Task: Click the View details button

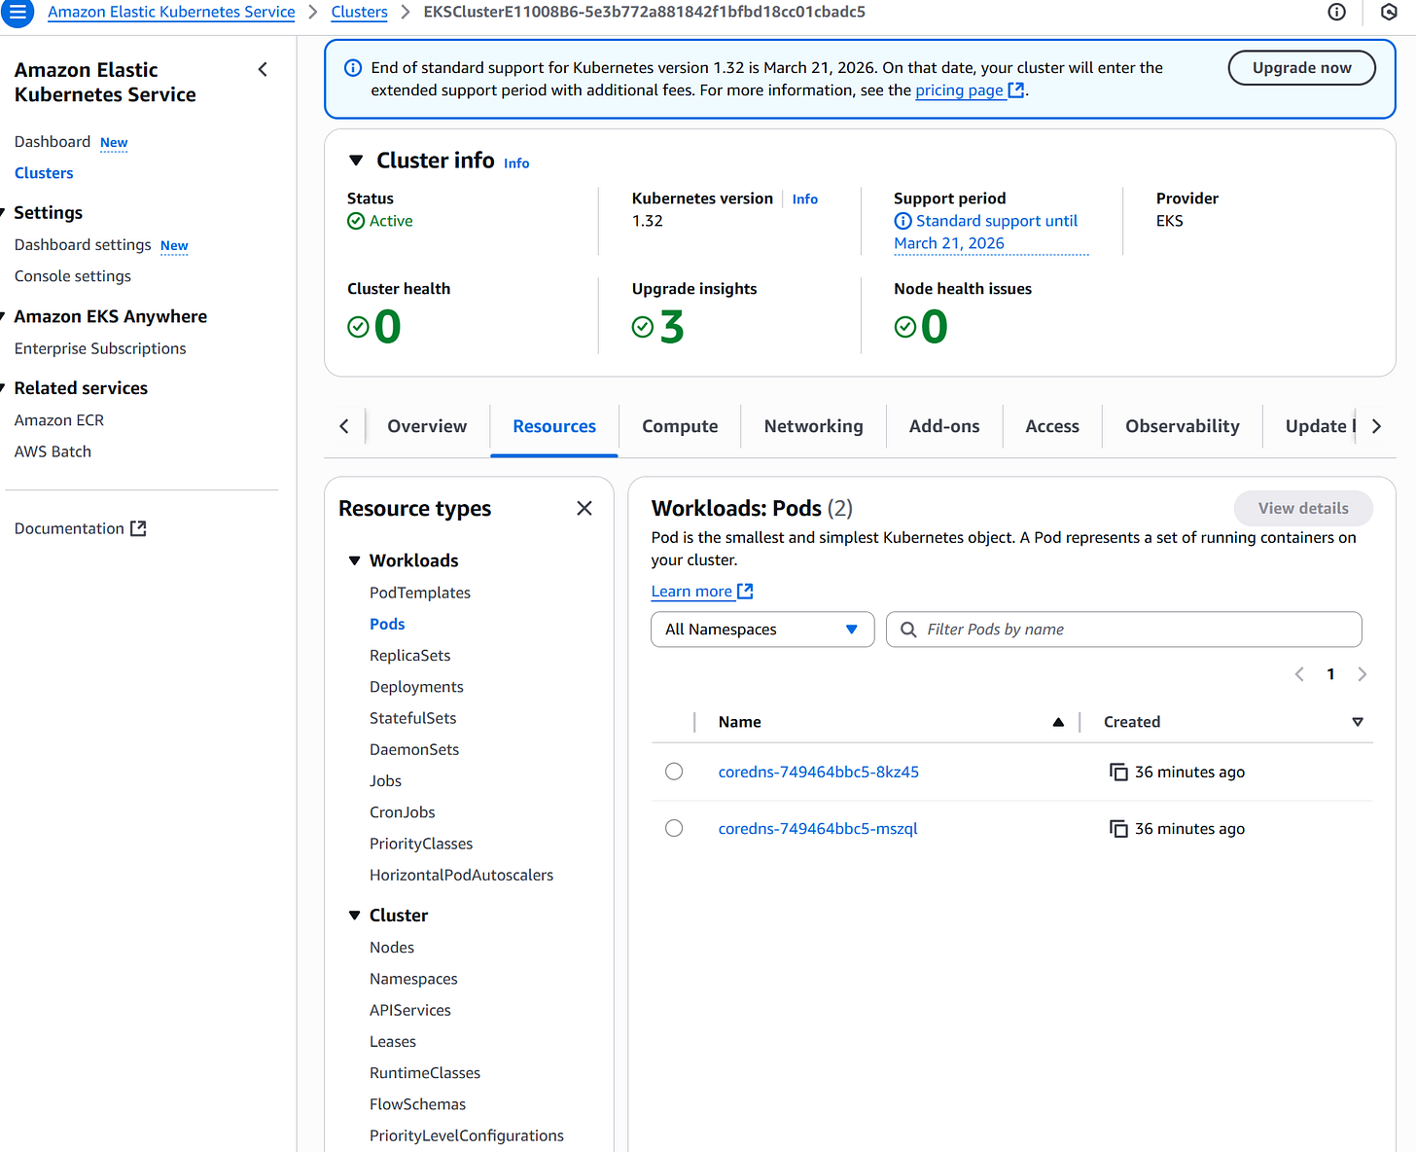Action: pos(1303,508)
